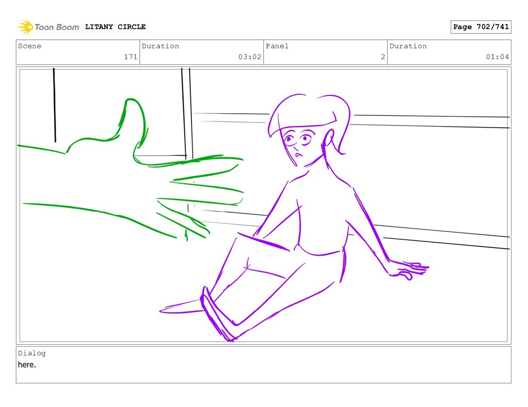Click panel number '2'
This screenshot has height=407, width=528.
click(x=383, y=57)
